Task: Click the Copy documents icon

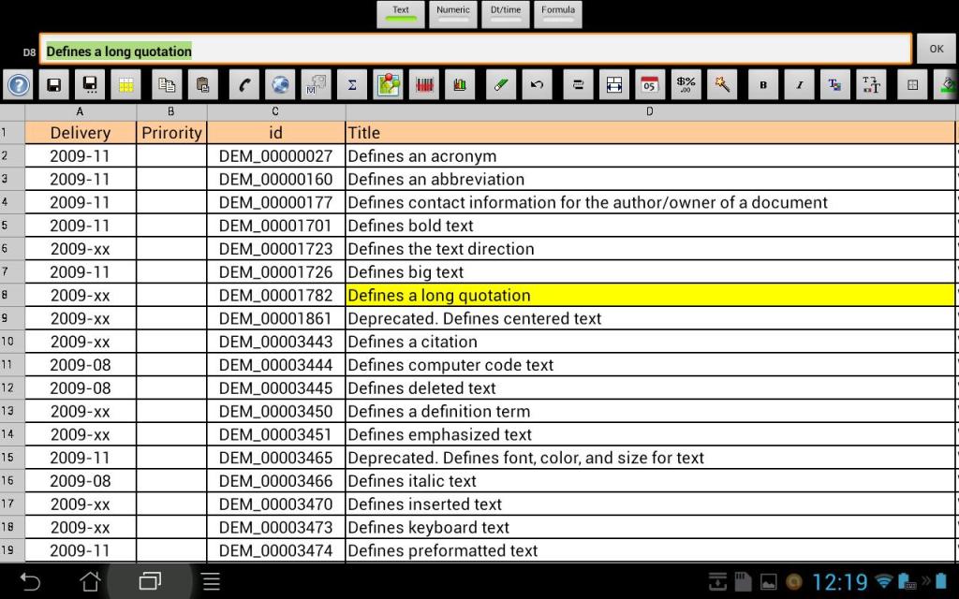Action: (167, 85)
